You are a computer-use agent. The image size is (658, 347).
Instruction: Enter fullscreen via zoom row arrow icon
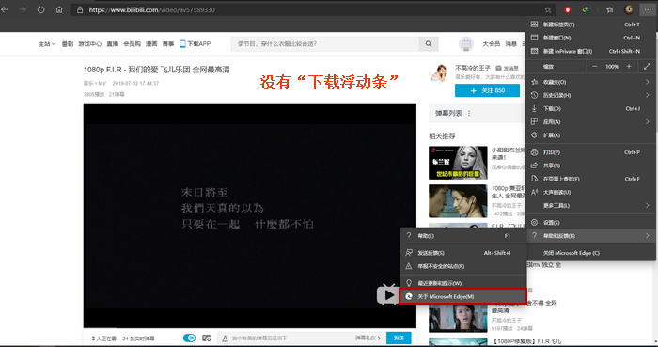point(647,66)
